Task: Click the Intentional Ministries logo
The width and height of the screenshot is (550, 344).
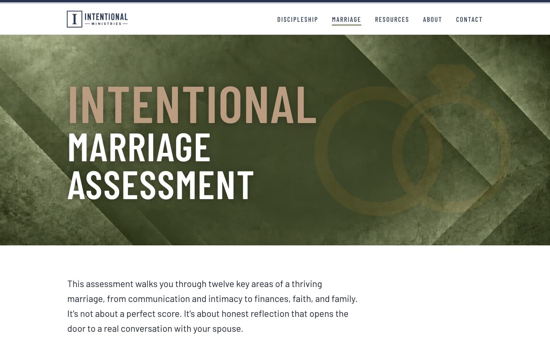Action: [97, 19]
